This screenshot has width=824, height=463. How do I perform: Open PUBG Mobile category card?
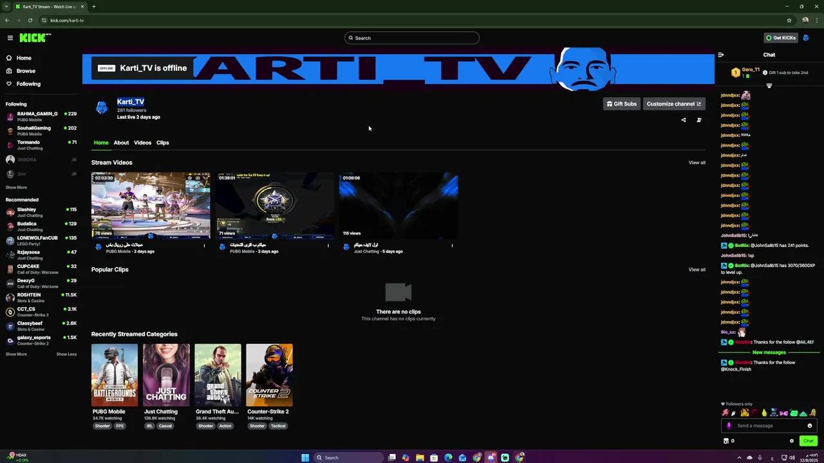tap(115, 375)
